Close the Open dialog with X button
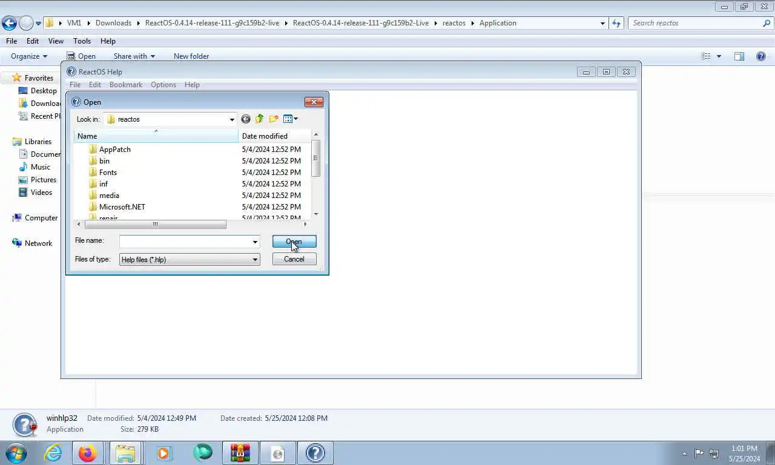This screenshot has height=465, width=775. (x=313, y=102)
